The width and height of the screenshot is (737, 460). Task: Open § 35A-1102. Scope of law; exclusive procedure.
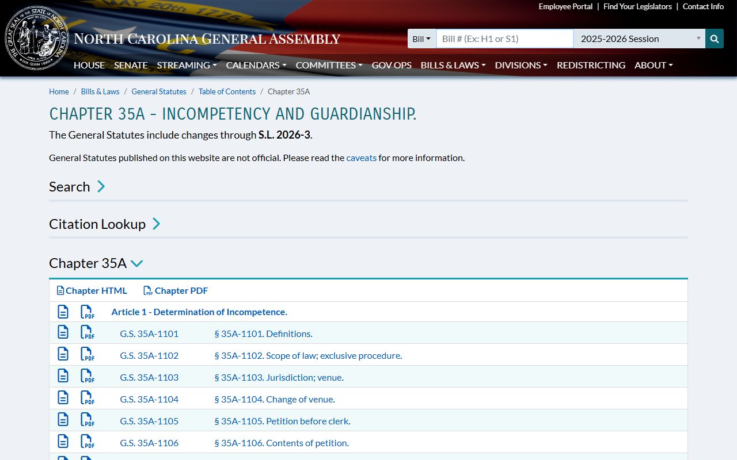[x=308, y=355]
